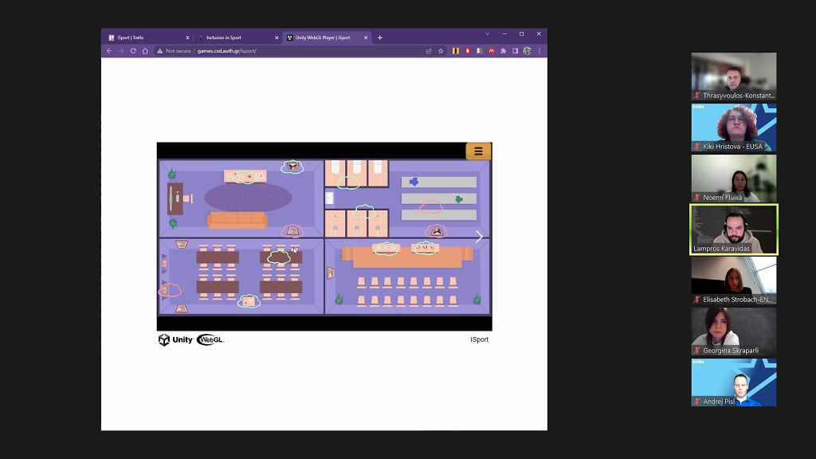Open the browser extensions puzzle icon
The image size is (816, 459).
coord(503,51)
